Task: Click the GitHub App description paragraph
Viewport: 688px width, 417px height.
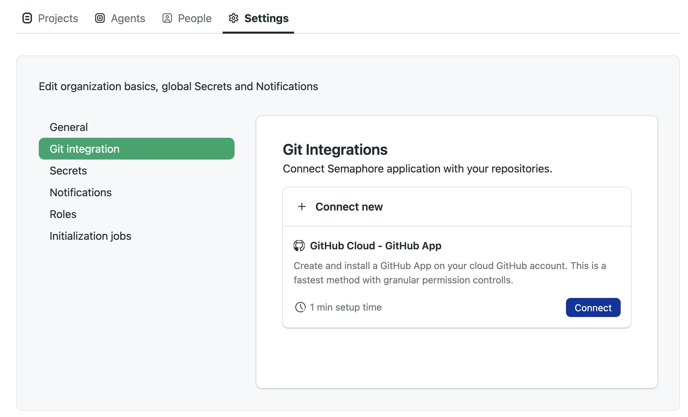Action: [x=450, y=273]
